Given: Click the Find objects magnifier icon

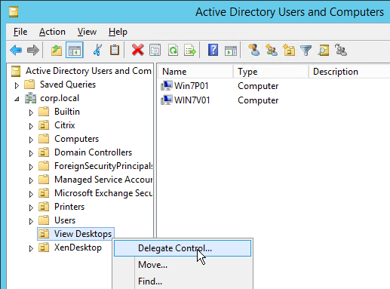Looking at the screenshot, I should (324, 50).
